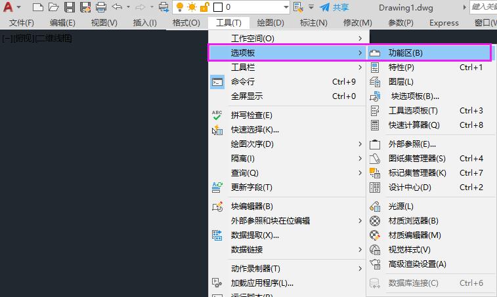Expand the 查询(Q) submenu
This screenshot has width=497, height=297.
288,173
